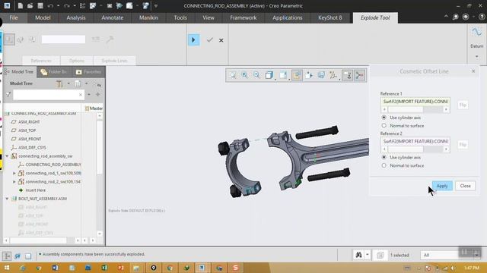Screen dimensions: 487x273
Task: Click the Datum curve icon on the ribbon
Action: point(476,33)
